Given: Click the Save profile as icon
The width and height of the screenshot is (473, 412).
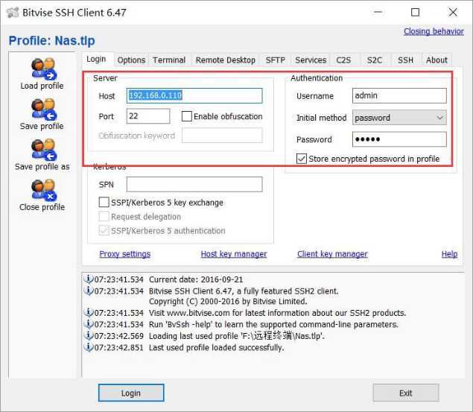Looking at the screenshot, I should click(44, 150).
